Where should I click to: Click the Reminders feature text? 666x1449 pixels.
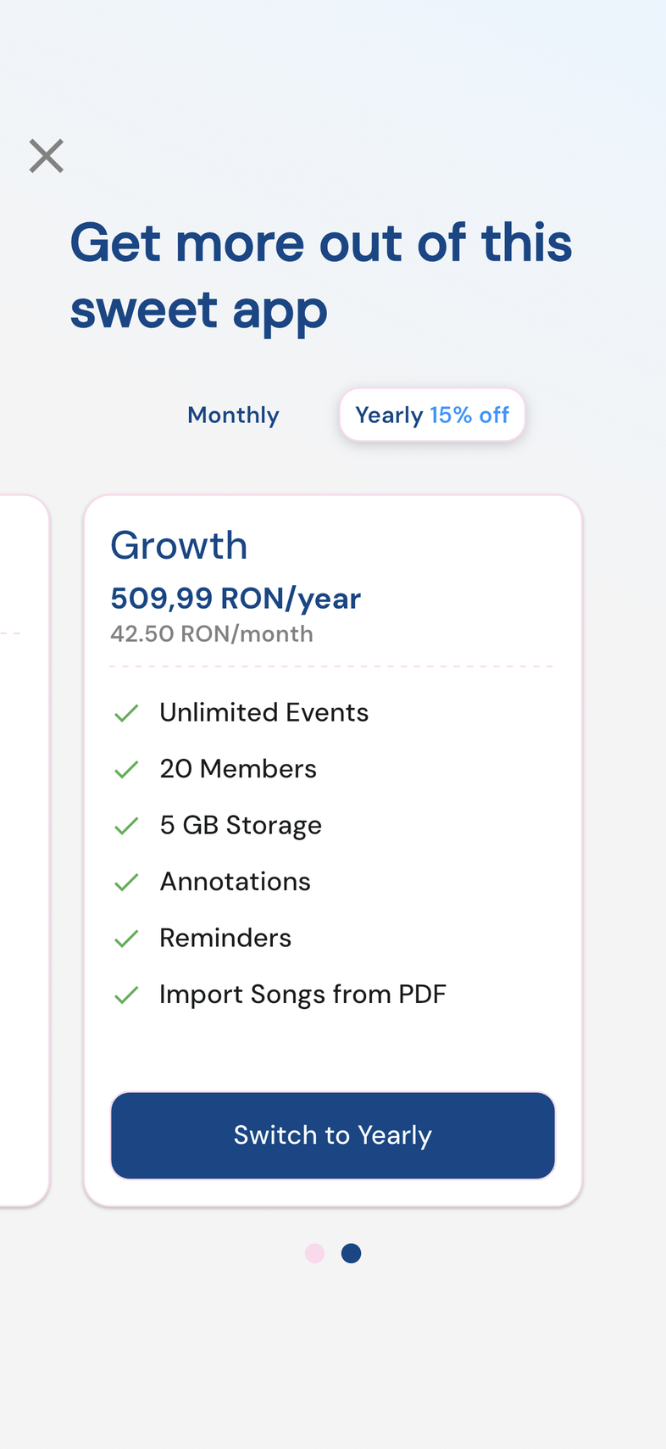[225, 938]
